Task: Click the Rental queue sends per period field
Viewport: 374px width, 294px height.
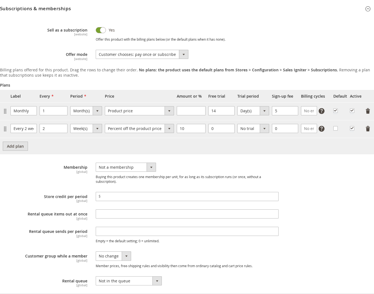Action: (187, 231)
